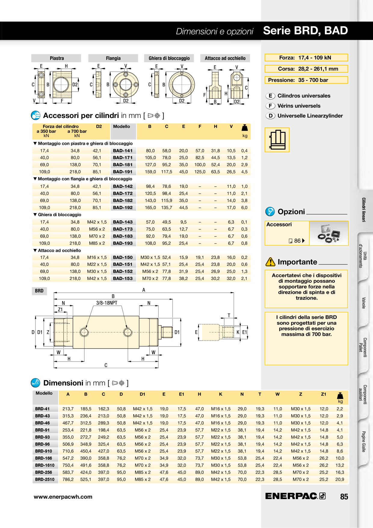Click the BRD-93 row label

click(42, 437)
